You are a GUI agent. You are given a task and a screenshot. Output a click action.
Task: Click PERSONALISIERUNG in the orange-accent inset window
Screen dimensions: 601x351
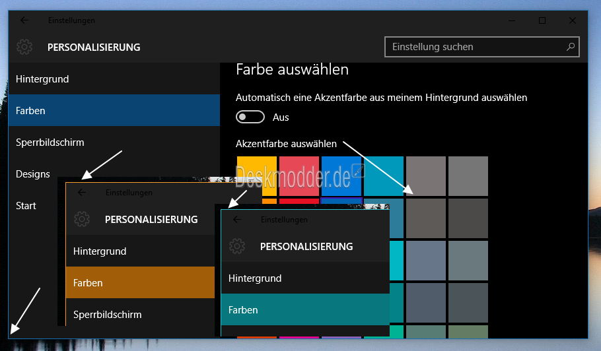151,219
